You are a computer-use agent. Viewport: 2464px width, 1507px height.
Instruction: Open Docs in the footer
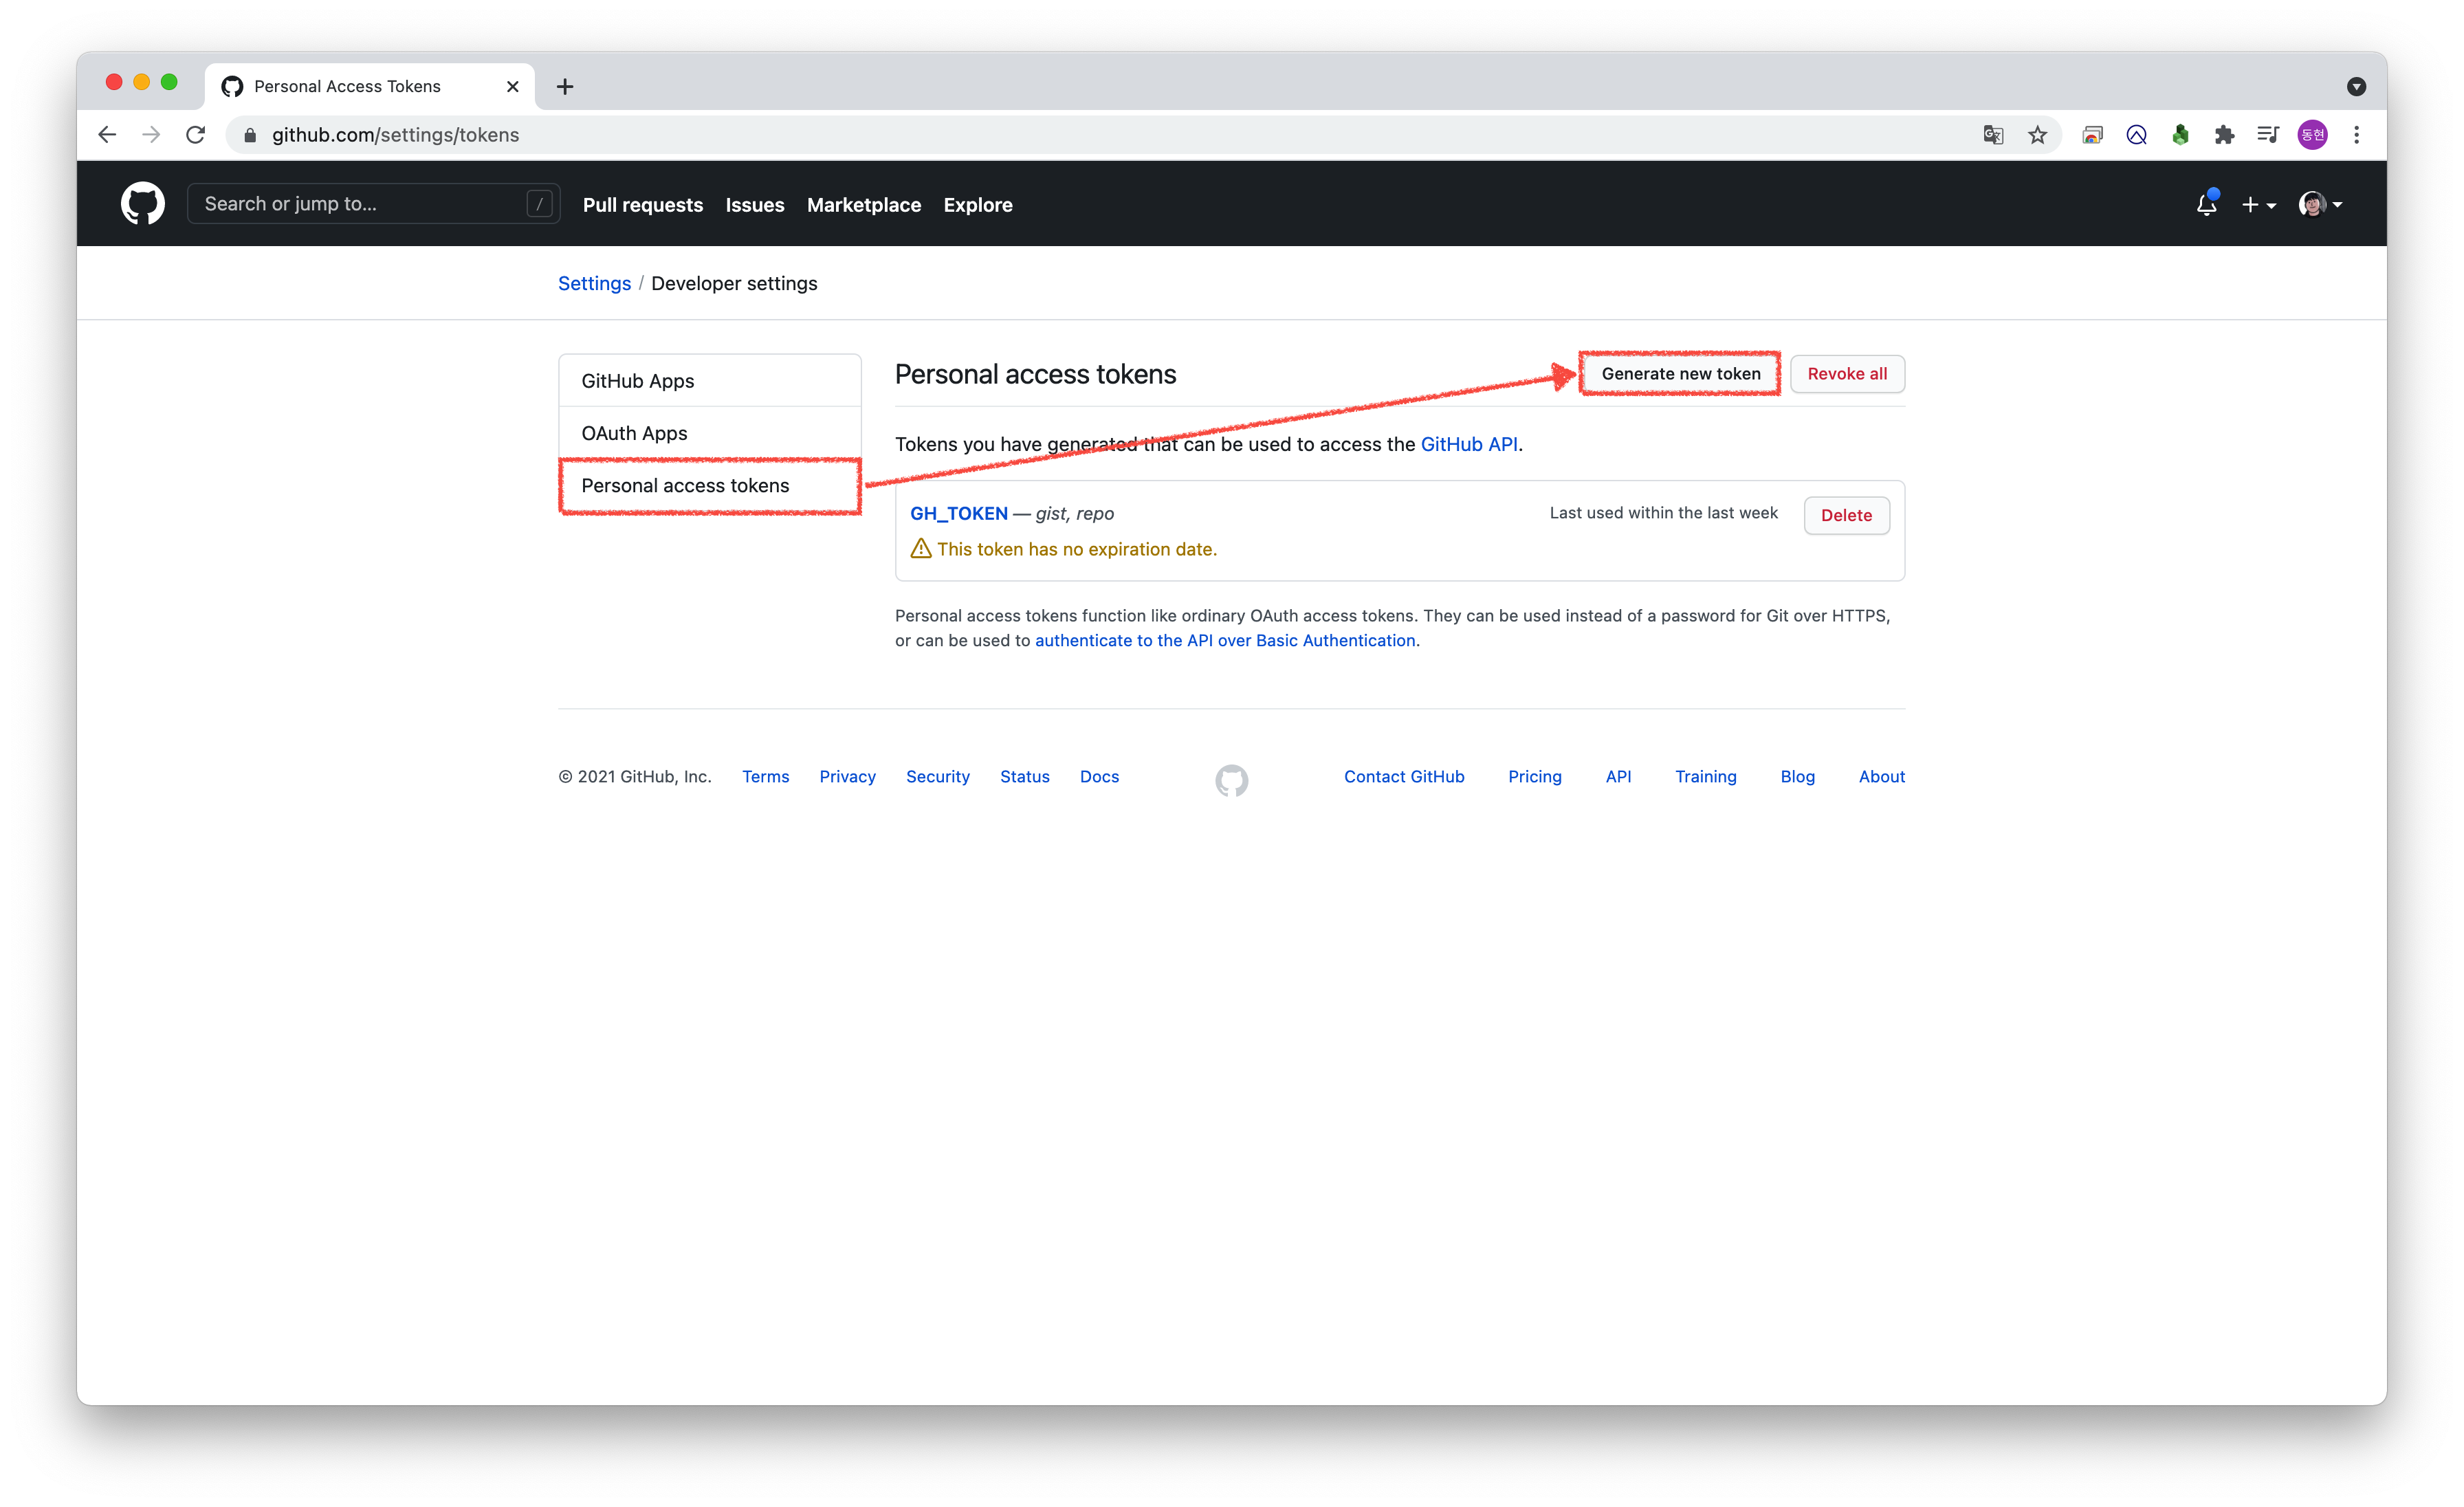tap(1099, 777)
